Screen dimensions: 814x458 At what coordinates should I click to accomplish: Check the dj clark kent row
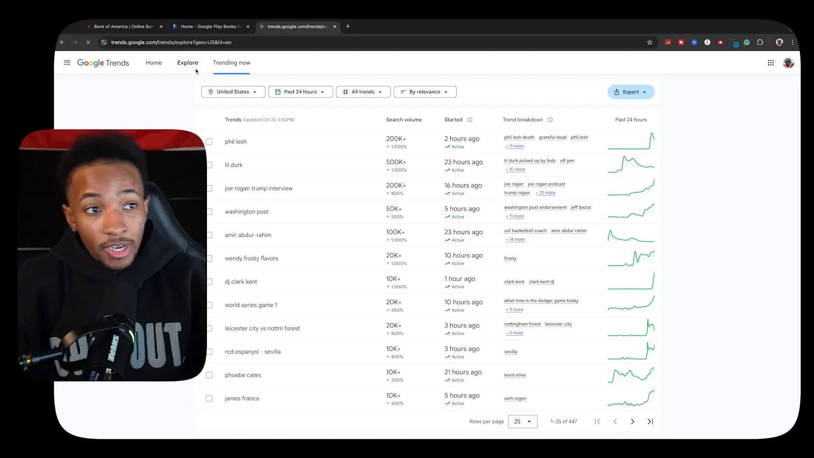pyautogui.click(x=209, y=282)
